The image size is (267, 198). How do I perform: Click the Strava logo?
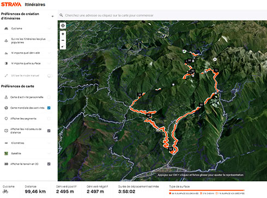click(x=11, y=4)
